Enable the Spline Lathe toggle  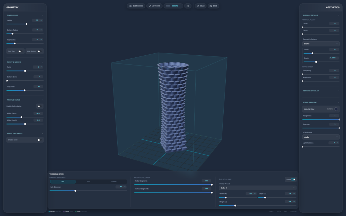coord(39,106)
